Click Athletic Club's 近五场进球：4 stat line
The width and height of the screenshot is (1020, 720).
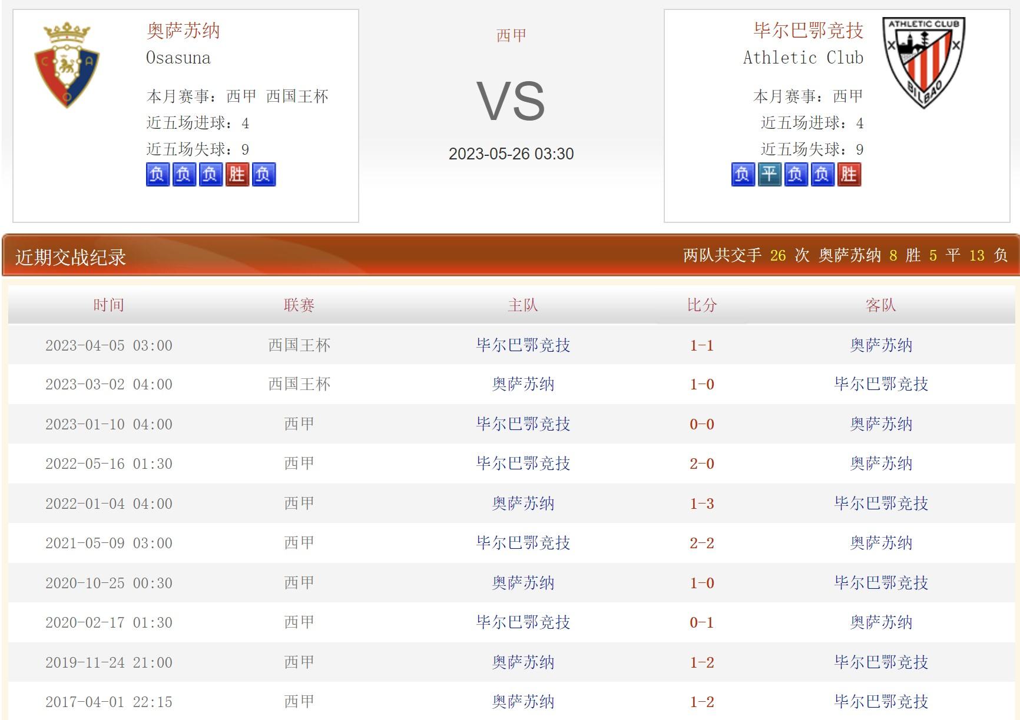812,123
